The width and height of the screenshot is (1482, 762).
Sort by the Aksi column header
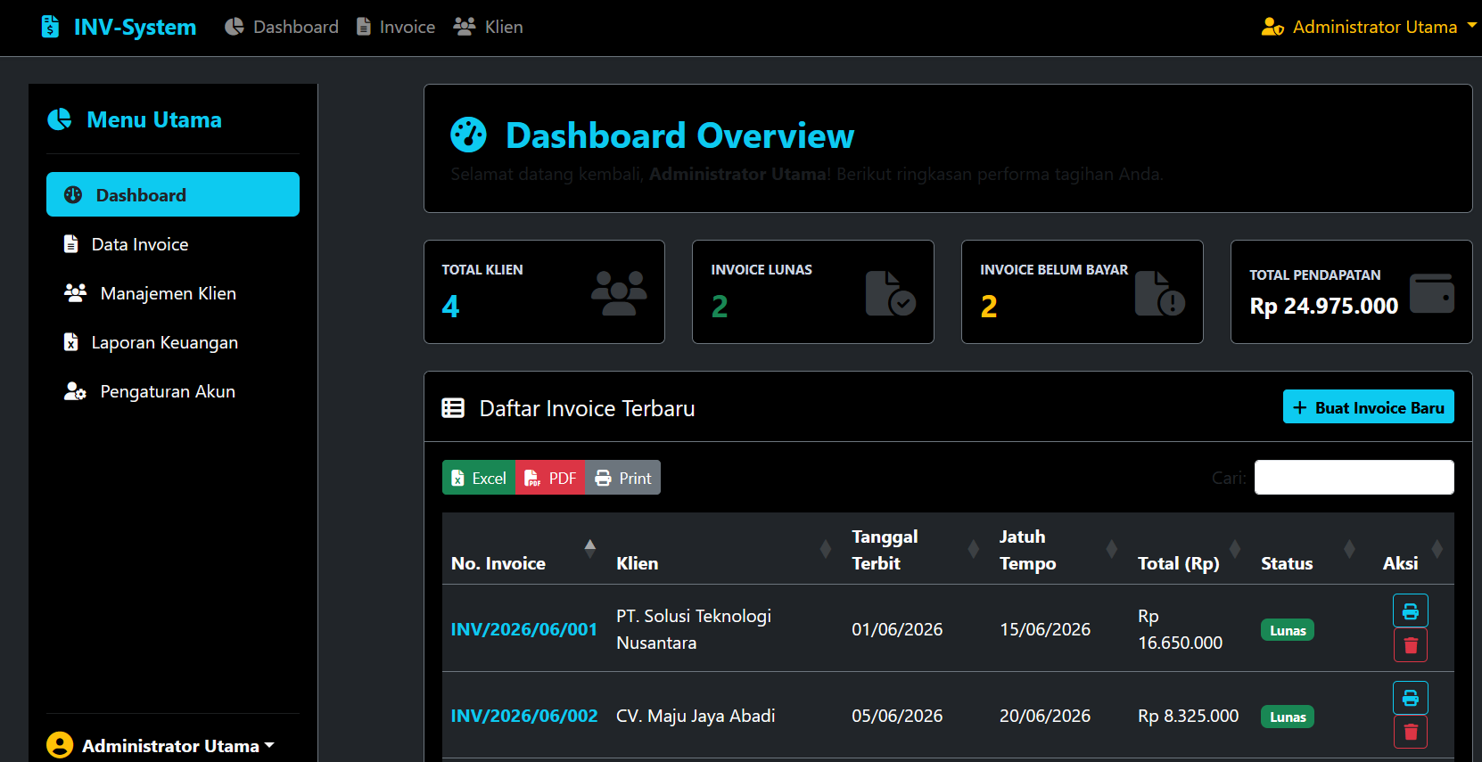click(x=1410, y=549)
